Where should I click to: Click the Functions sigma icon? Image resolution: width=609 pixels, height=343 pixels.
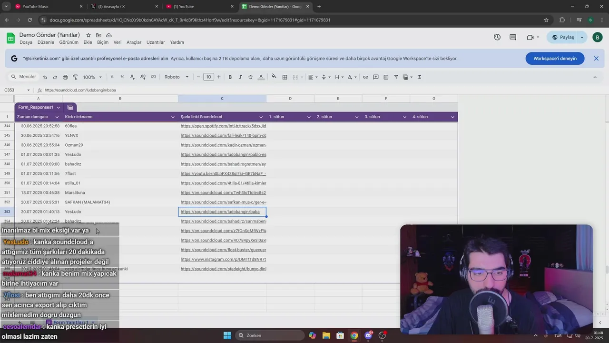coord(420,77)
